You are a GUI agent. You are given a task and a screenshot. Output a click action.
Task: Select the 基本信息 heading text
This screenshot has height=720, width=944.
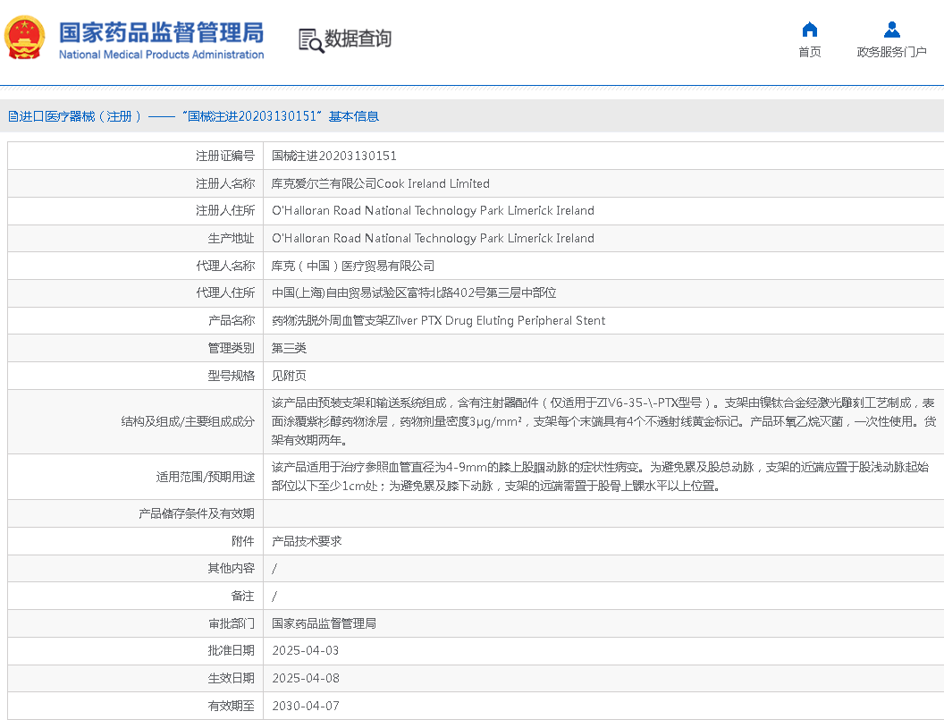click(354, 116)
